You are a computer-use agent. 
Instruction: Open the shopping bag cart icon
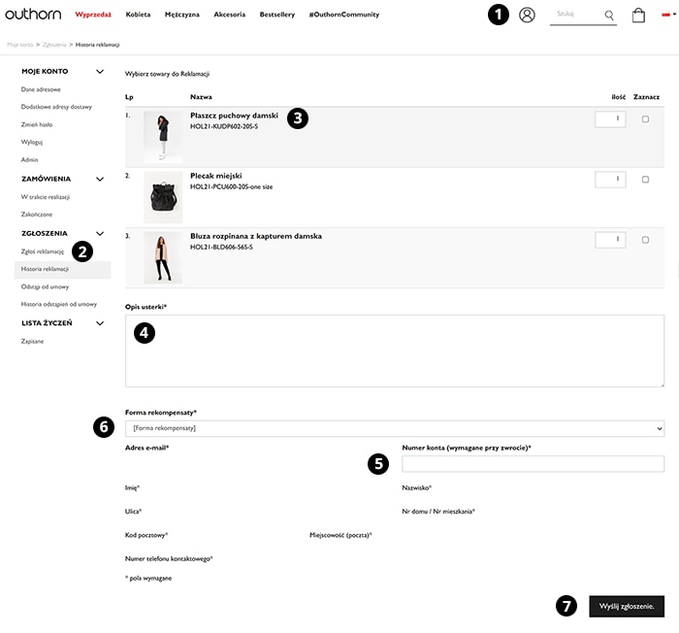[638, 16]
